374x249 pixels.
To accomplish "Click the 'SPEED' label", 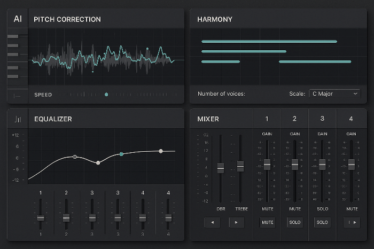I will 43,95.
